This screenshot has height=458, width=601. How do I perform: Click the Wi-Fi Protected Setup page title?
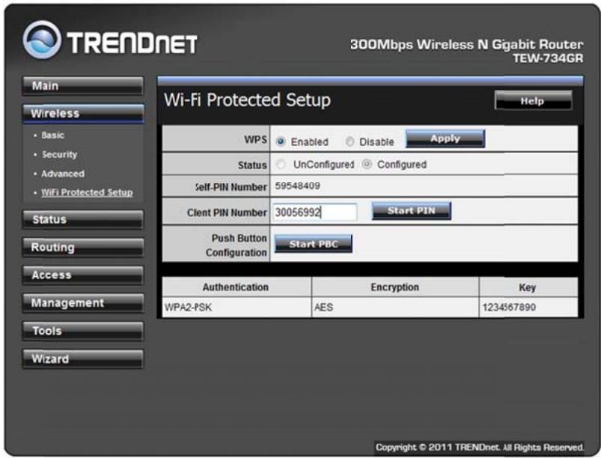tap(247, 100)
